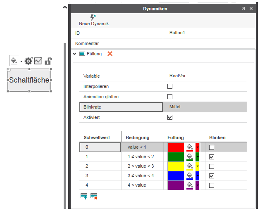Click the unlocked padlock icon
The height and width of the screenshot is (211, 260).
point(48,61)
